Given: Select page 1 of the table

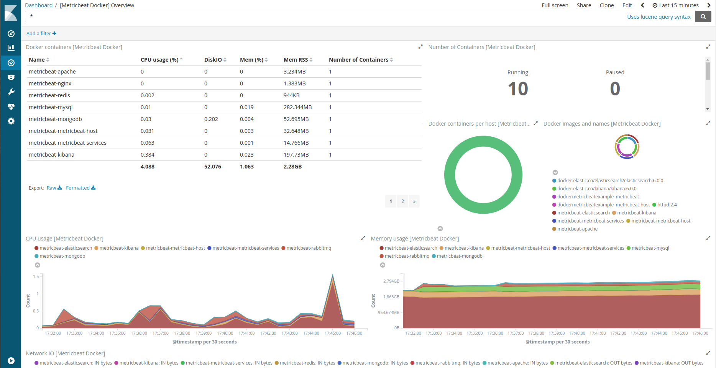Looking at the screenshot, I should click(391, 201).
